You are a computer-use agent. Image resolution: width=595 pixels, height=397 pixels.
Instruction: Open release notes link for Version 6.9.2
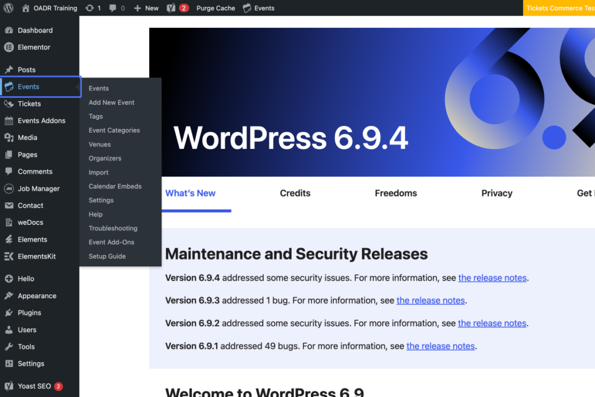[x=492, y=323]
